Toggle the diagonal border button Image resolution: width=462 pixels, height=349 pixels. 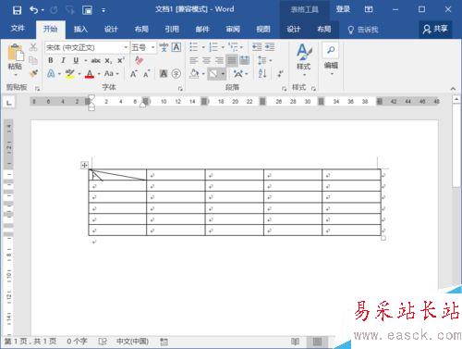pos(213,74)
